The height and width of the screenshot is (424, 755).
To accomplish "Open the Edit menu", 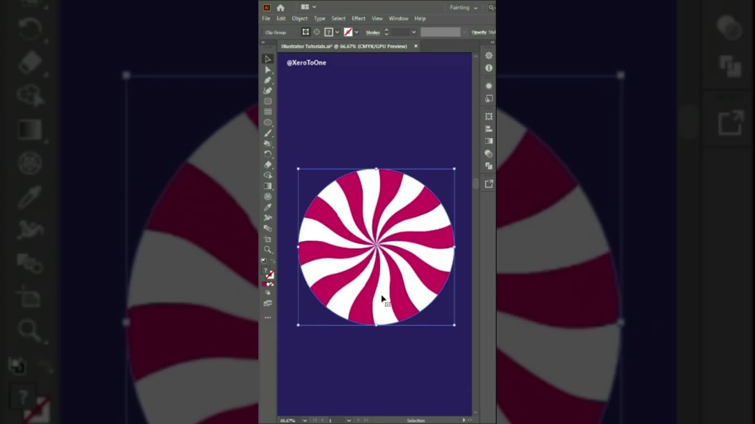I will point(281,19).
